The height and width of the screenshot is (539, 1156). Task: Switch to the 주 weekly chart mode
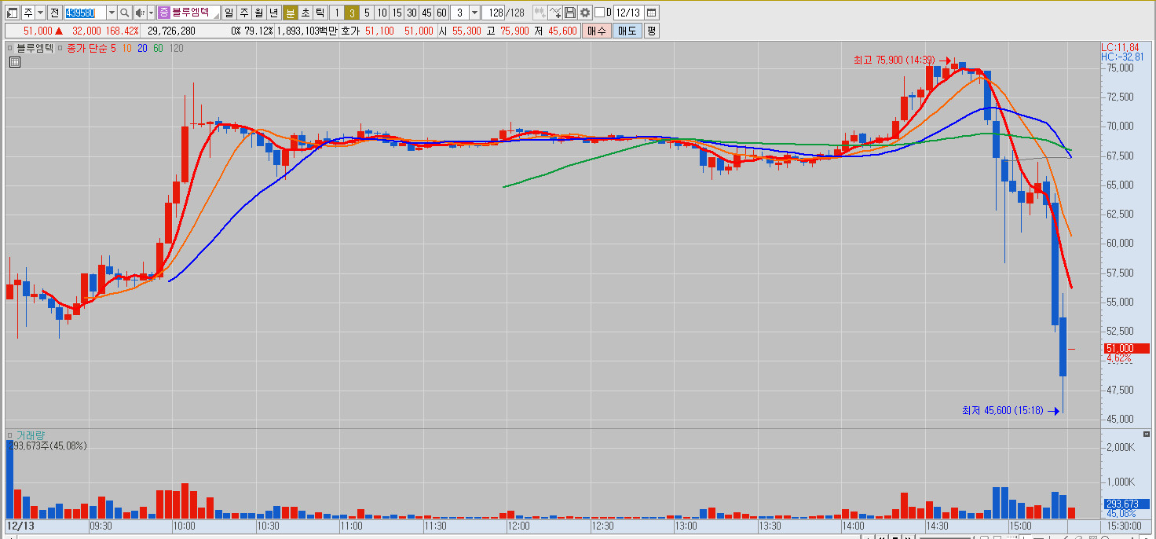pyautogui.click(x=243, y=13)
